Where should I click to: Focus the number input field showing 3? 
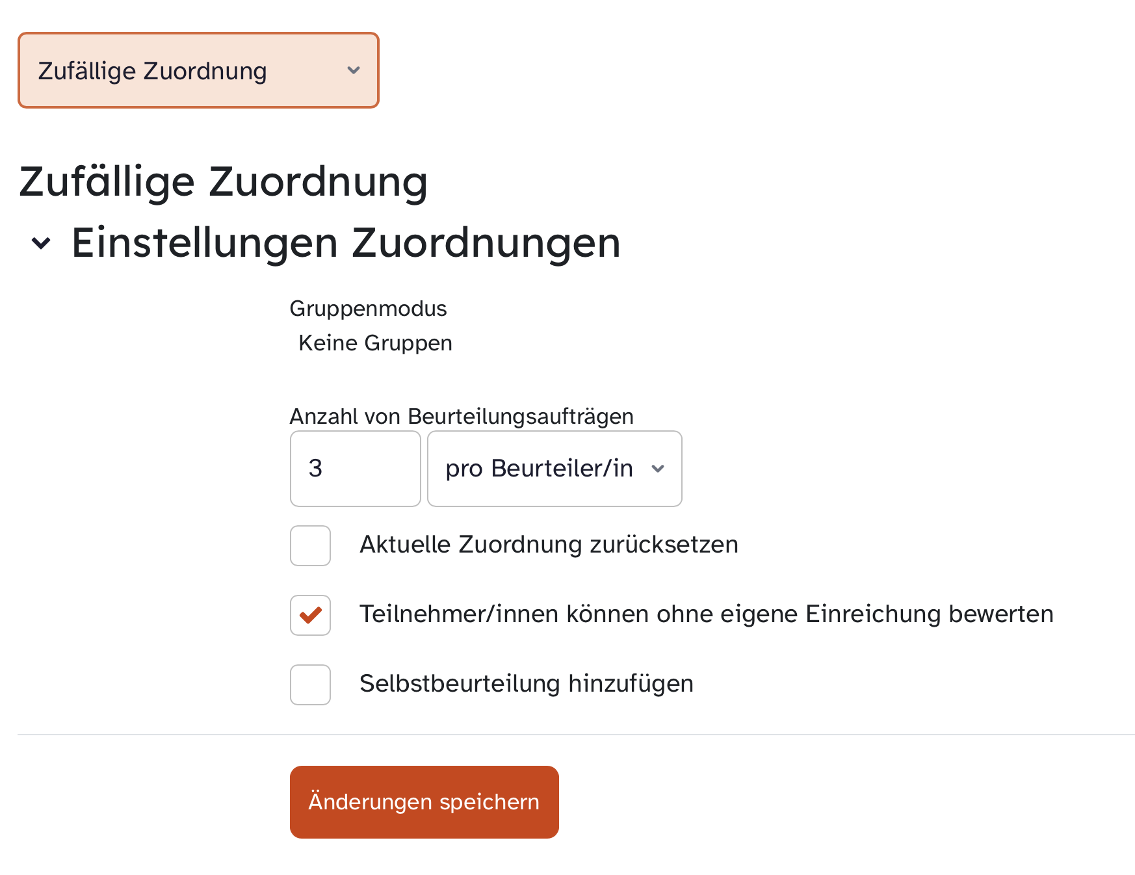tap(355, 468)
